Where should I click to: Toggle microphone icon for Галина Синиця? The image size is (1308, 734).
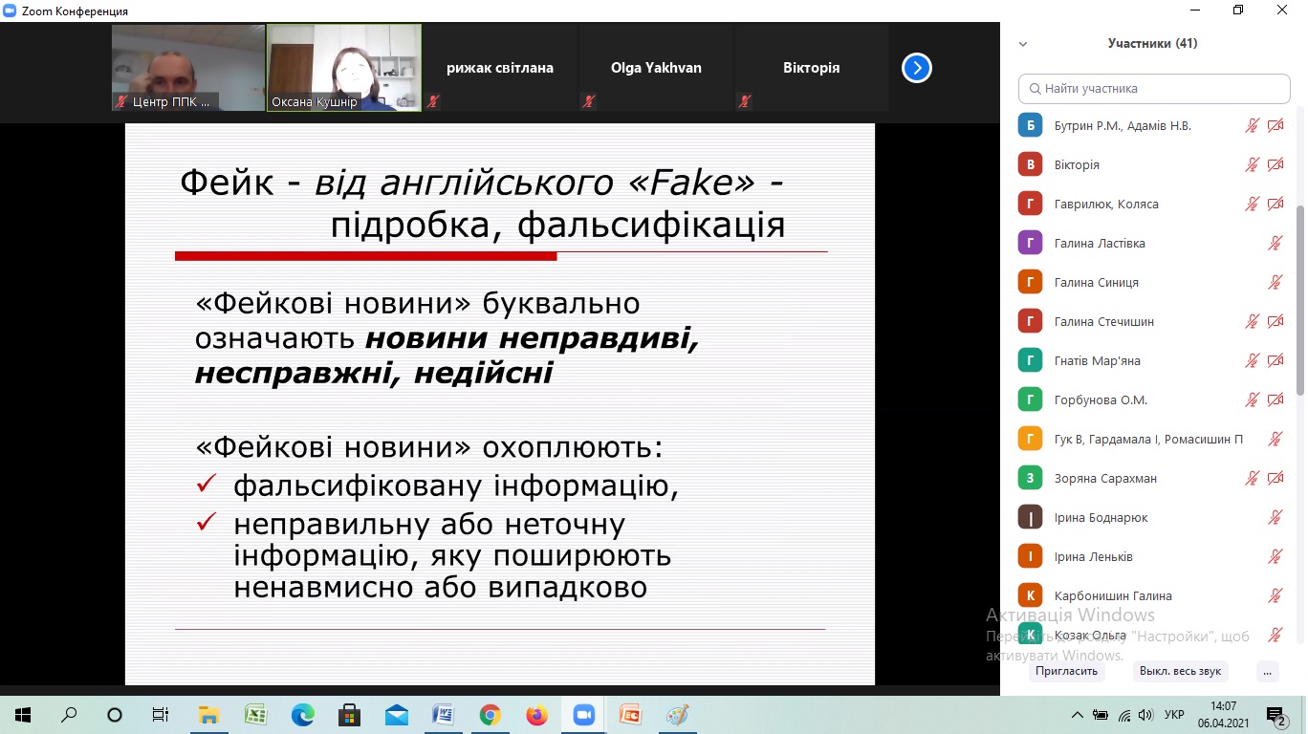click(1275, 282)
